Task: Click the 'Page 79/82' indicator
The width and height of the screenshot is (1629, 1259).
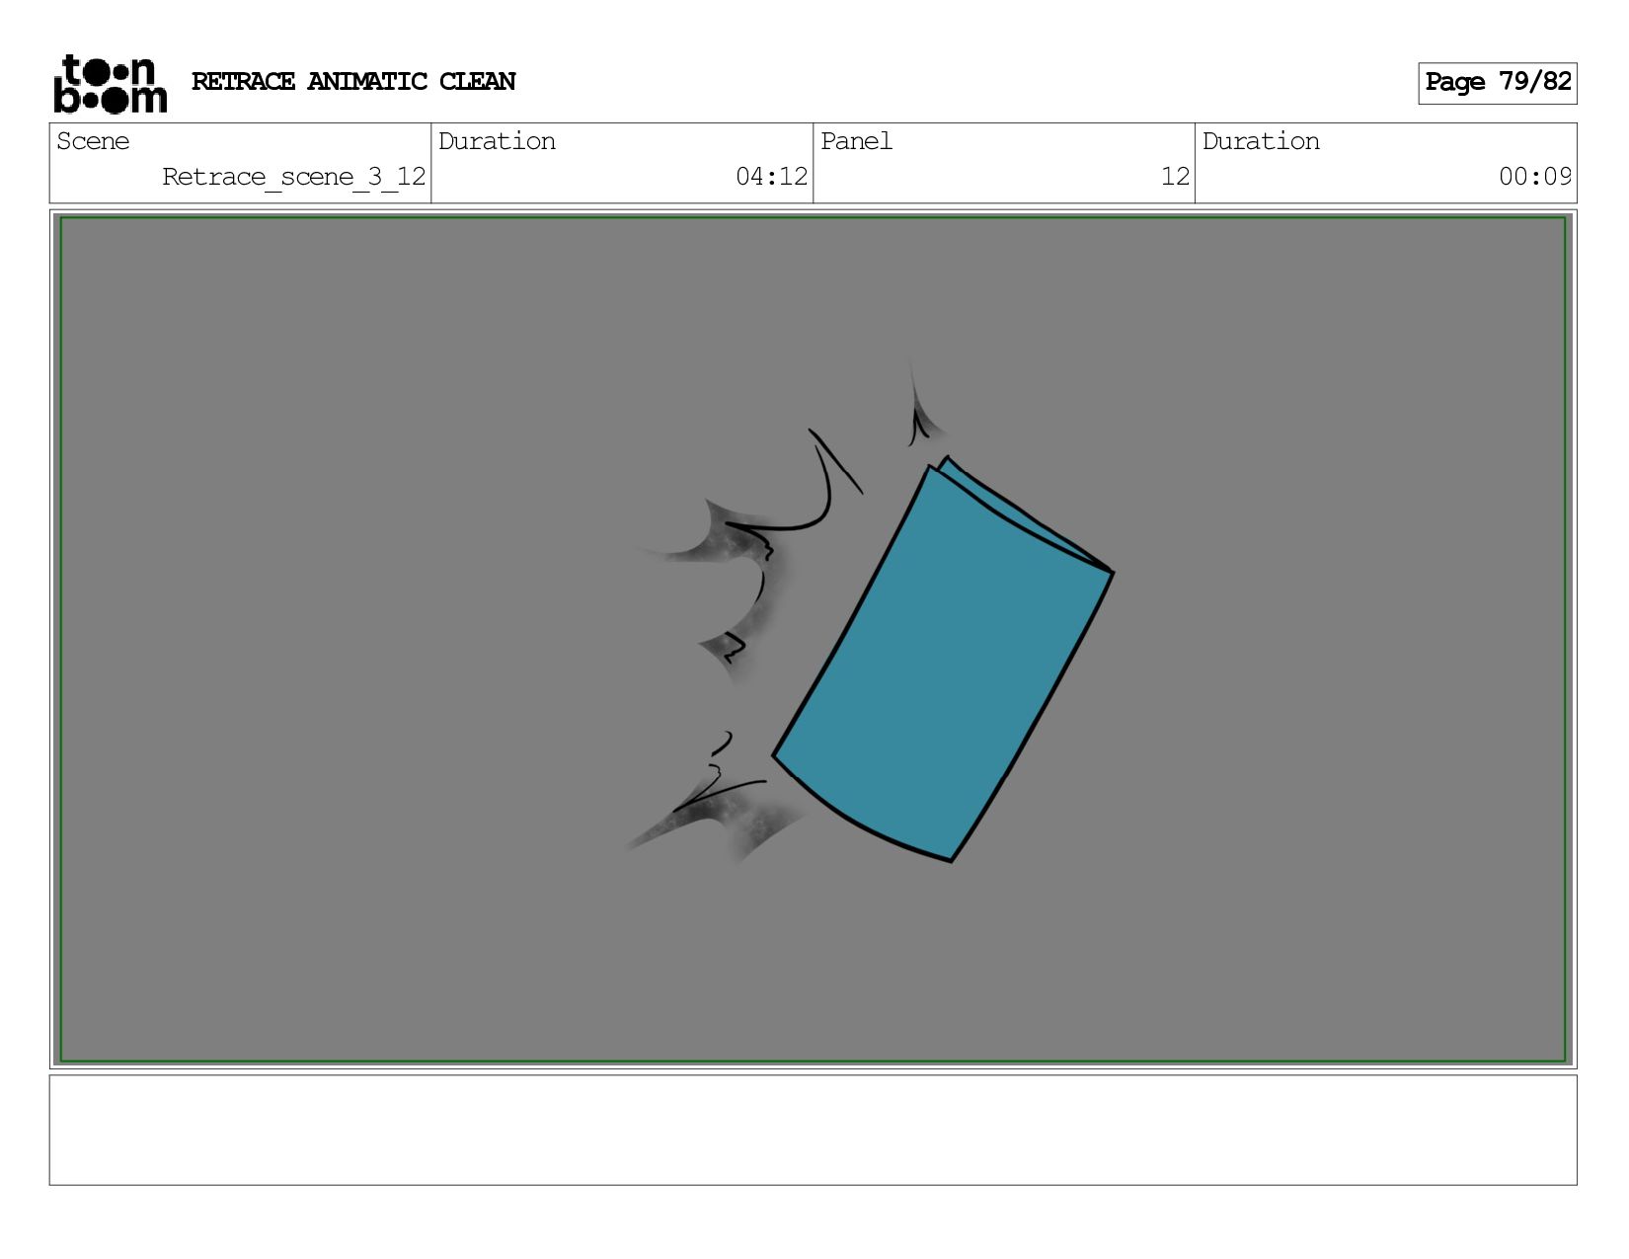Action: click(1498, 83)
